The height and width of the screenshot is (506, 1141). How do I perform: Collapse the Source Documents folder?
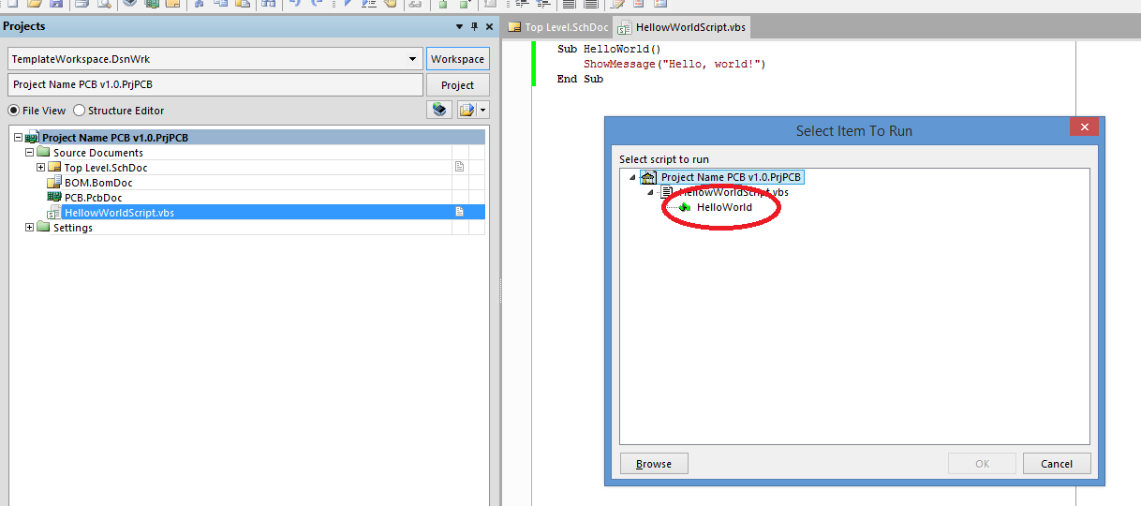[x=30, y=153]
